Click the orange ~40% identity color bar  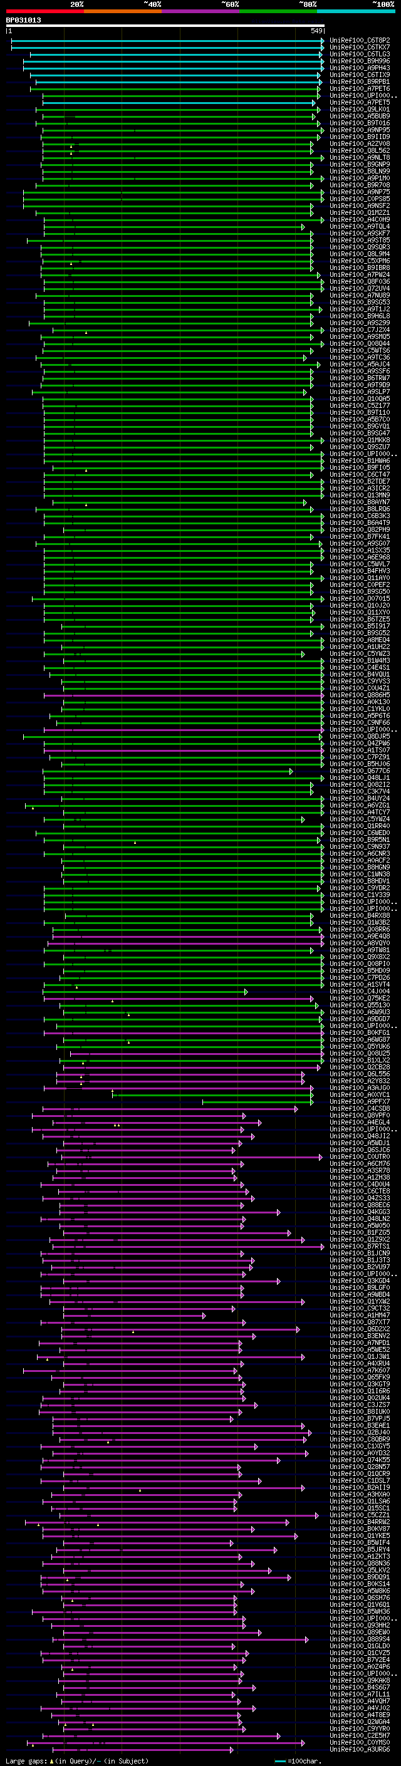[x=123, y=11]
